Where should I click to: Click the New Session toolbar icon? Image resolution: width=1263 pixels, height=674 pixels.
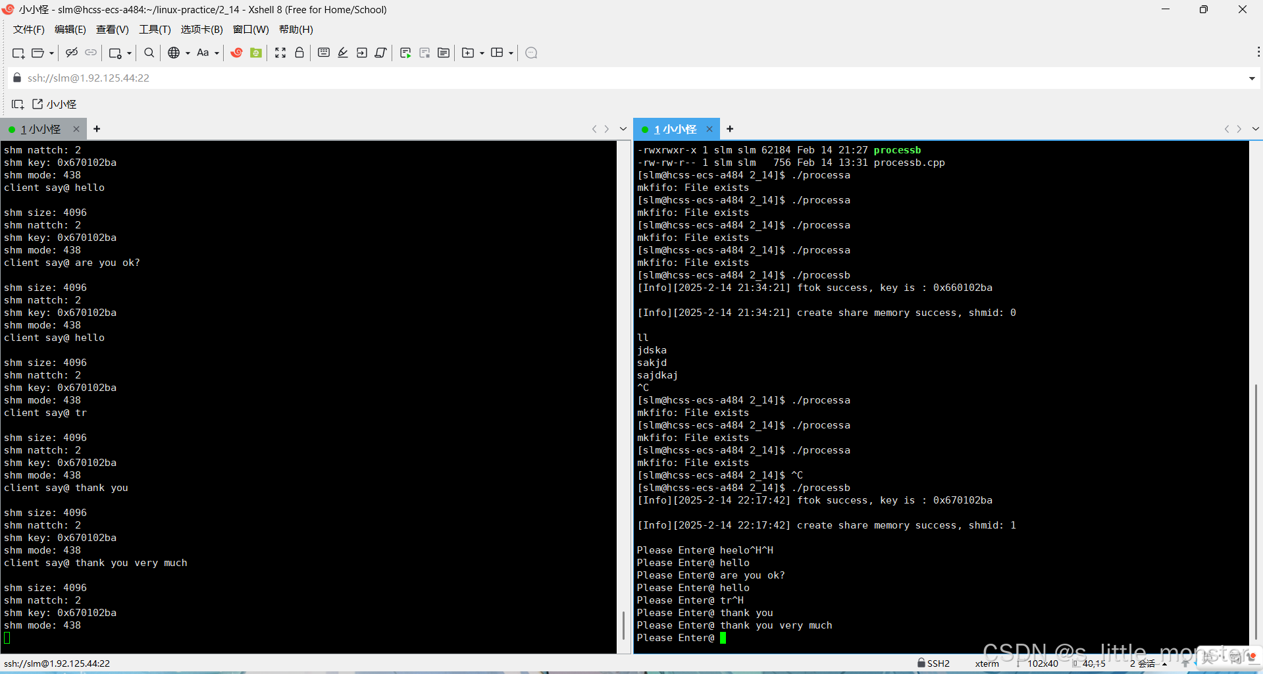click(18, 53)
